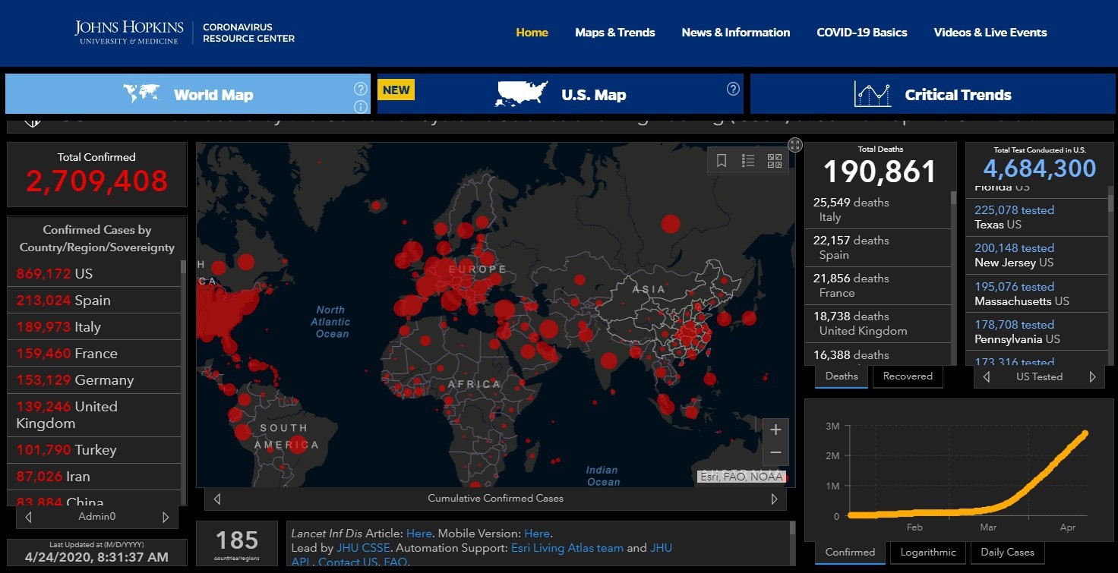Switch the chart to Logarithmic view
1118x573 pixels.
tap(927, 552)
